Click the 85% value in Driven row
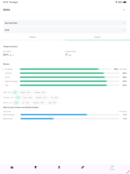Screen dimensions: 130x174 pos(125,77)
